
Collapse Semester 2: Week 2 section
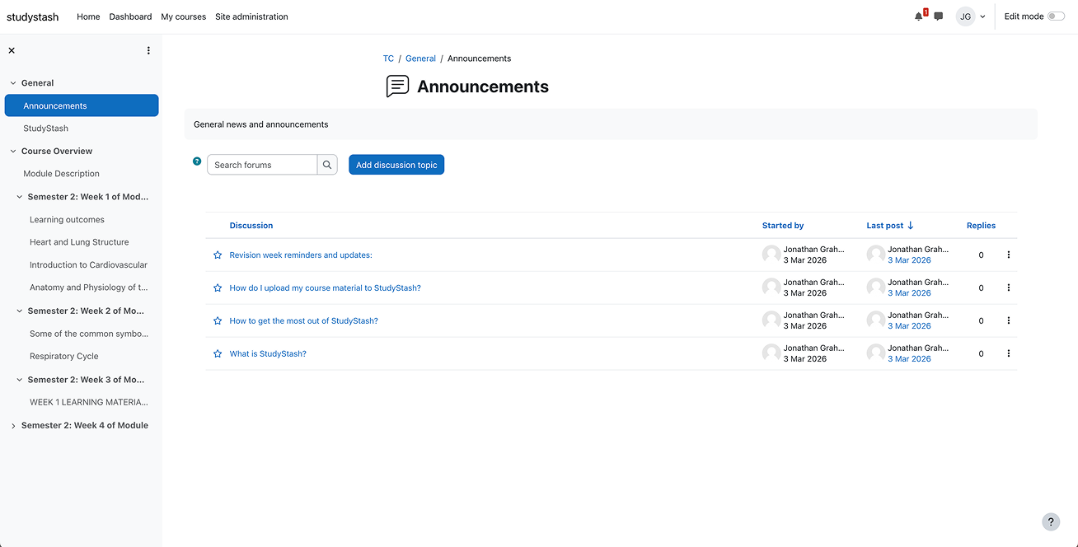point(20,311)
